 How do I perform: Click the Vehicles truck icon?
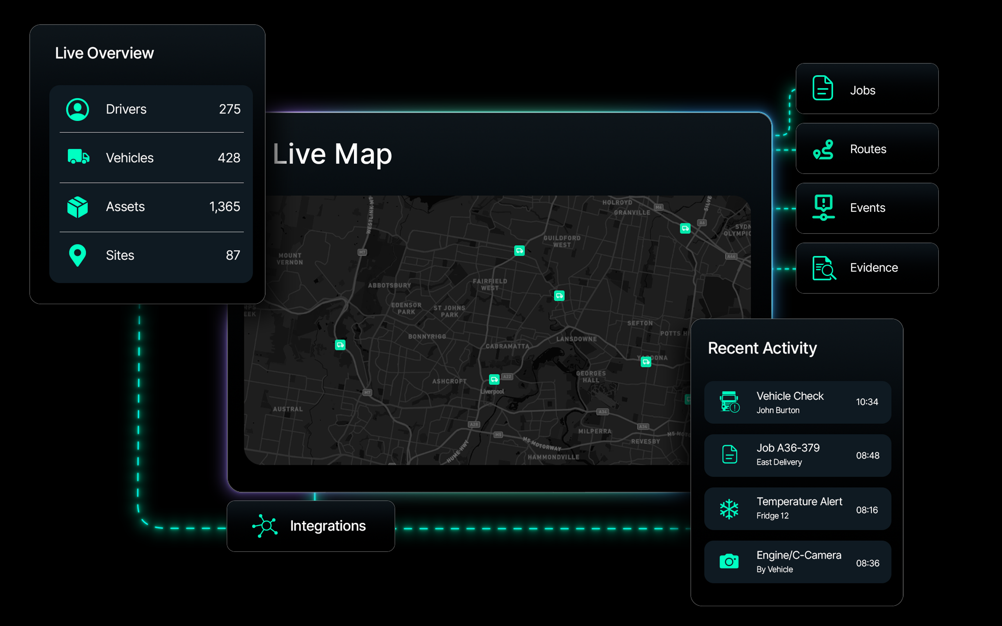78,156
